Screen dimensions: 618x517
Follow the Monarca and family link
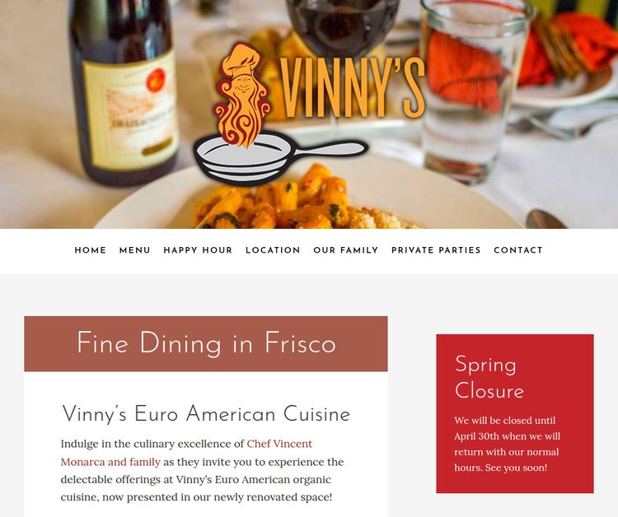click(x=110, y=462)
